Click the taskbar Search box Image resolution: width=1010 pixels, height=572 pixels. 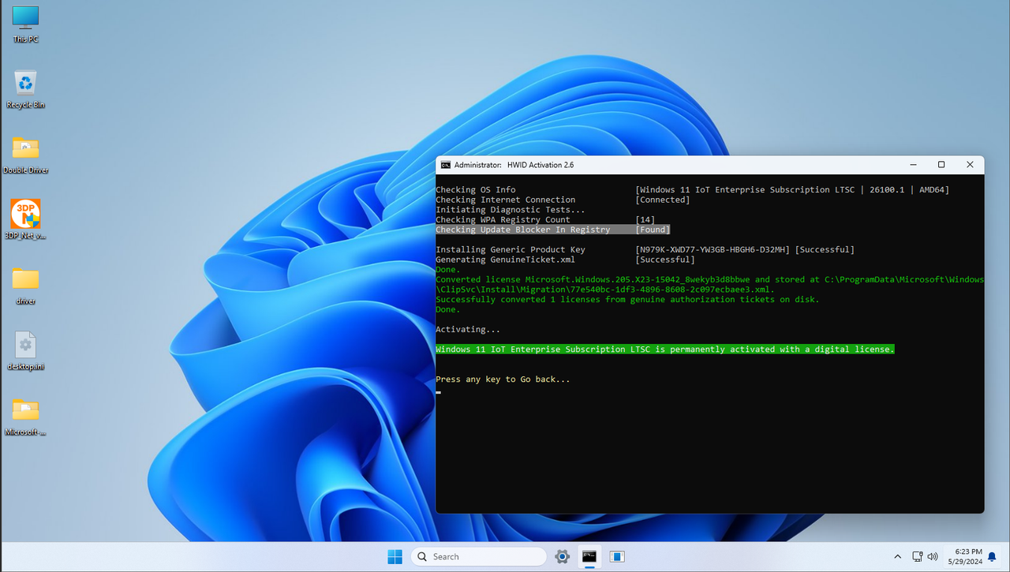(x=479, y=556)
